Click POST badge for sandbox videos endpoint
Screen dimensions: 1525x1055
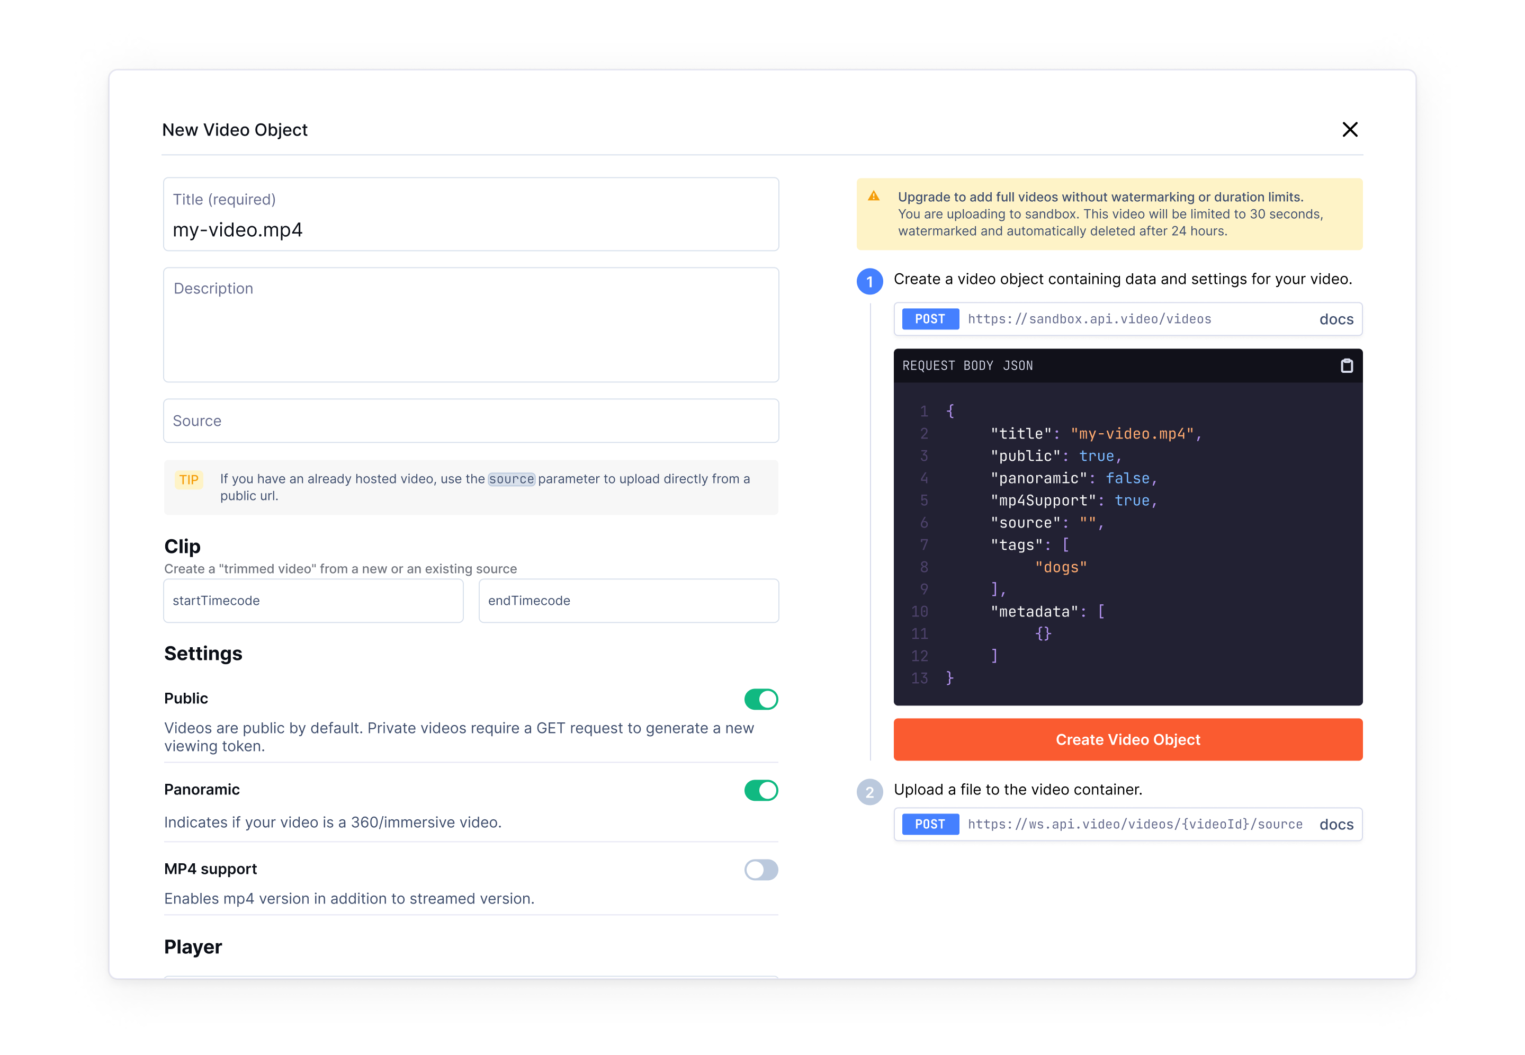pyautogui.click(x=930, y=319)
